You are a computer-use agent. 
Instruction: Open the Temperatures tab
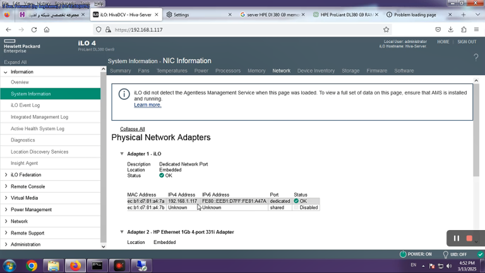coord(172,71)
